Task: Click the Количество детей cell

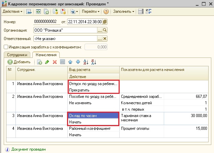Action: click(x=142, y=103)
